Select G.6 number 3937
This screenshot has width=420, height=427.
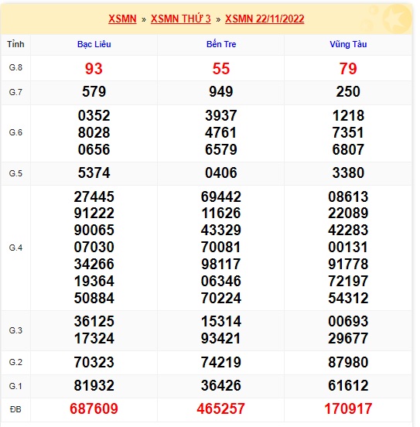tap(221, 115)
